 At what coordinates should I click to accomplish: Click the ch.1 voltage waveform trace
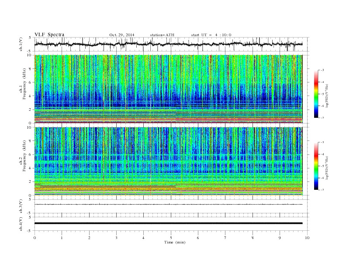(168, 44)
